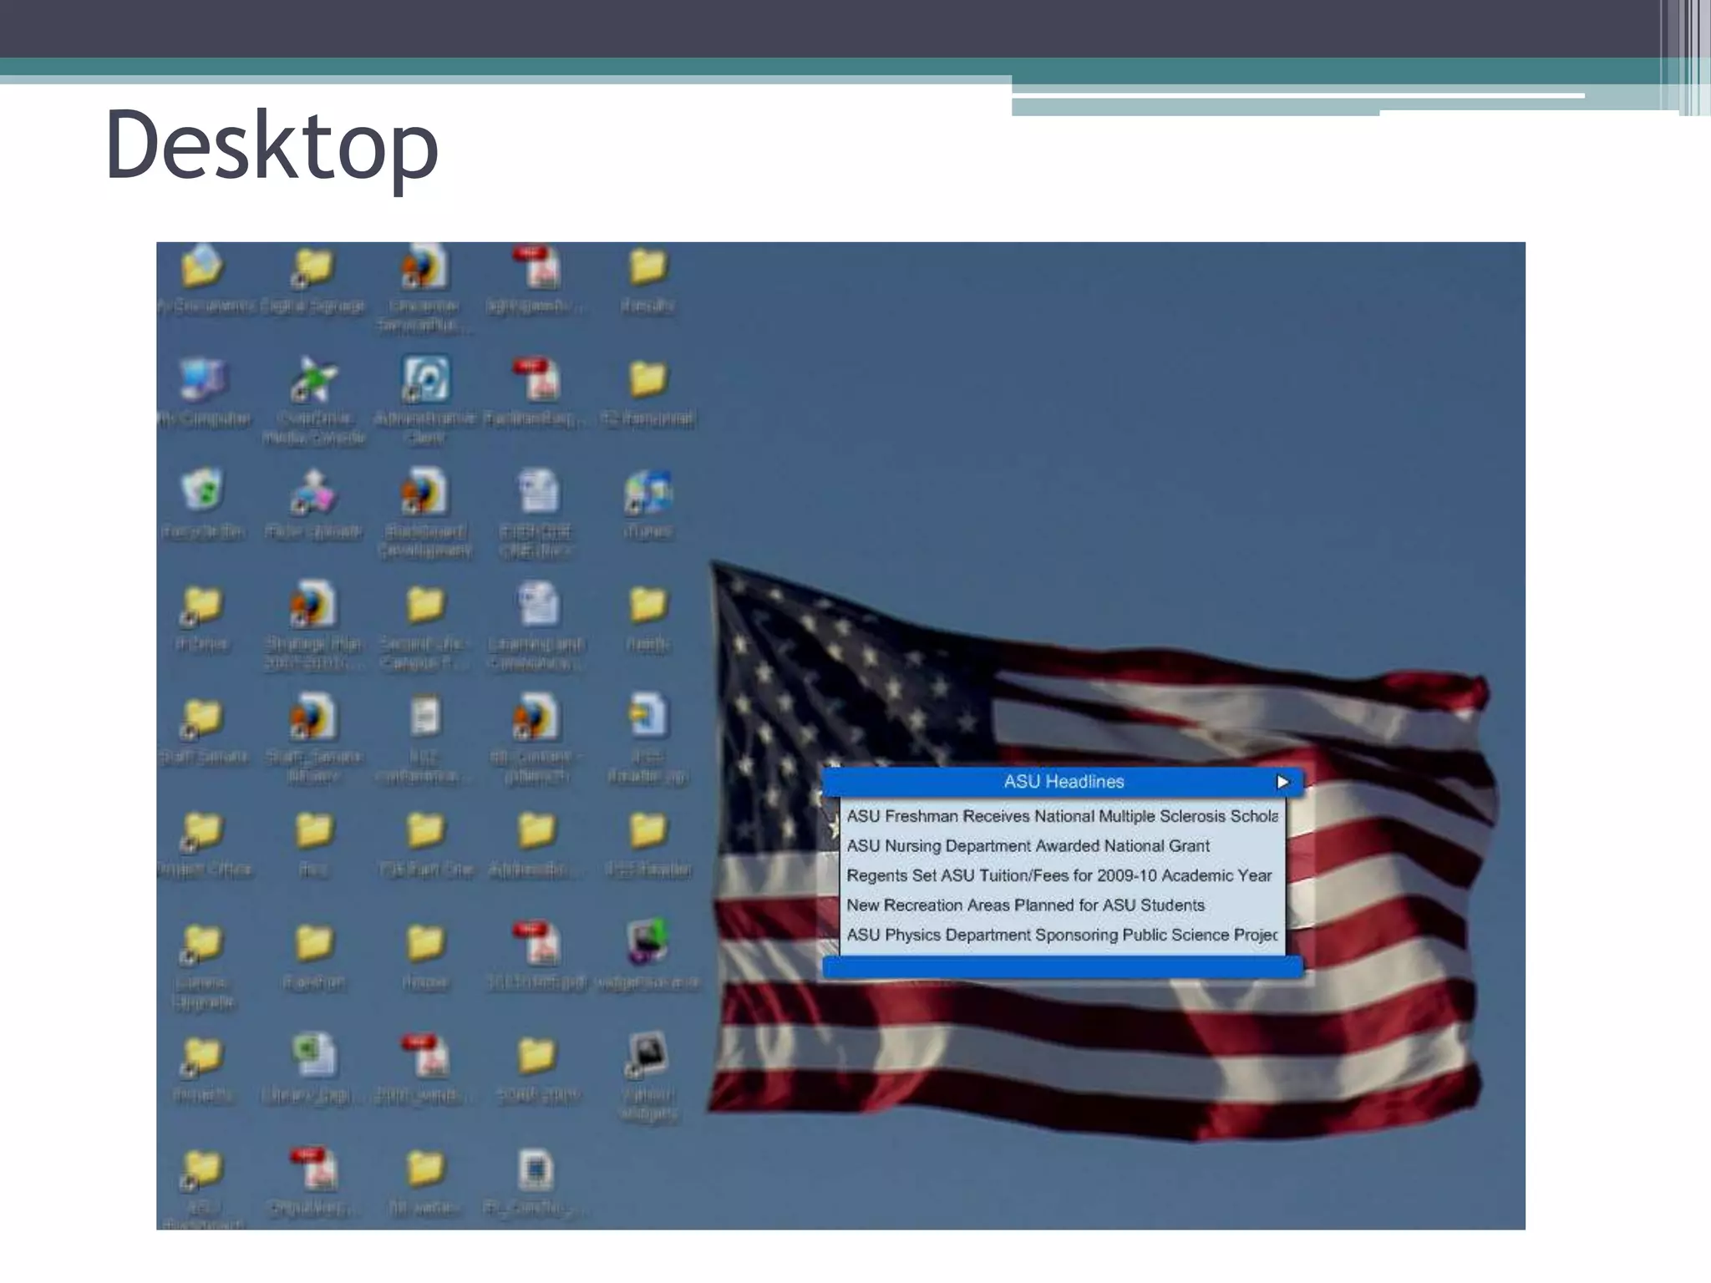Viewport: 1711px width, 1283px height.
Task: Open the Regents Set ASU Tuition/Fees headline
Action: 1059,875
